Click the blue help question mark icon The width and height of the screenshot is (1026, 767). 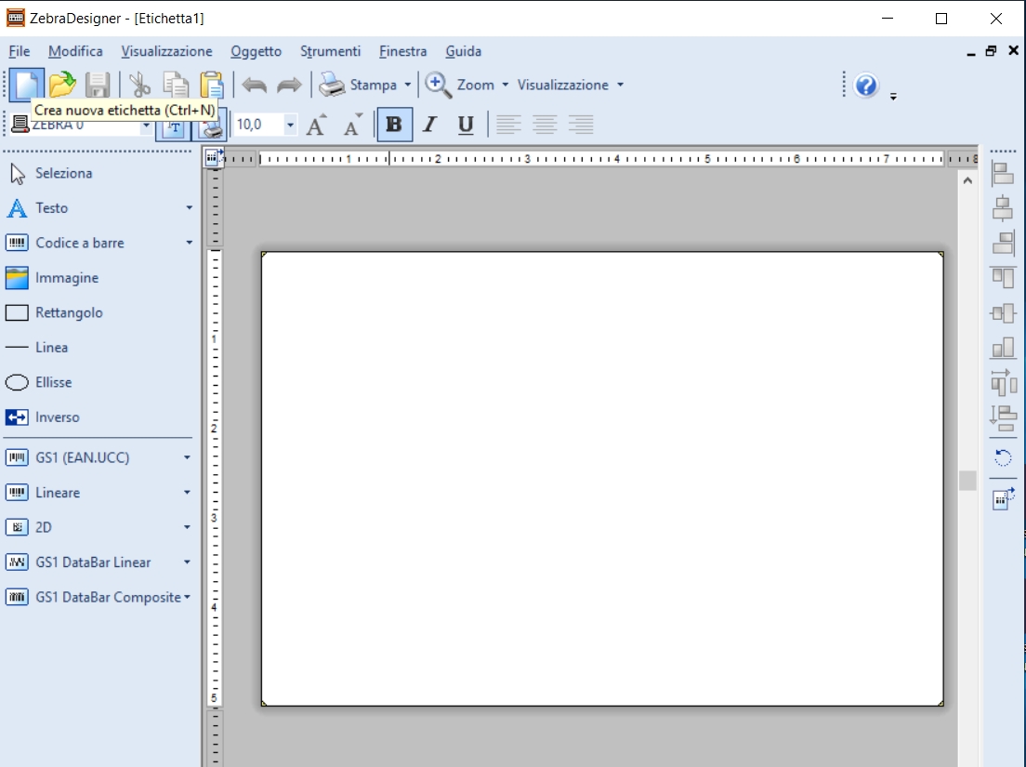[x=866, y=86]
